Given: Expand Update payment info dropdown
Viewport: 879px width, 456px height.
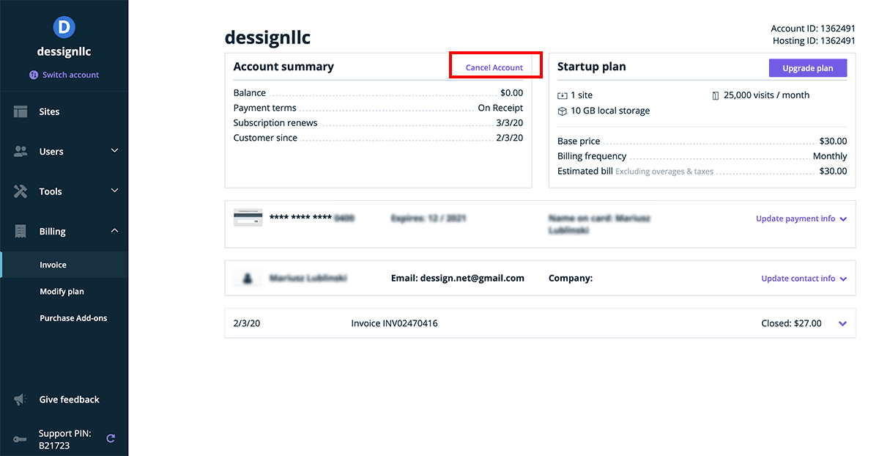Looking at the screenshot, I should pos(844,219).
